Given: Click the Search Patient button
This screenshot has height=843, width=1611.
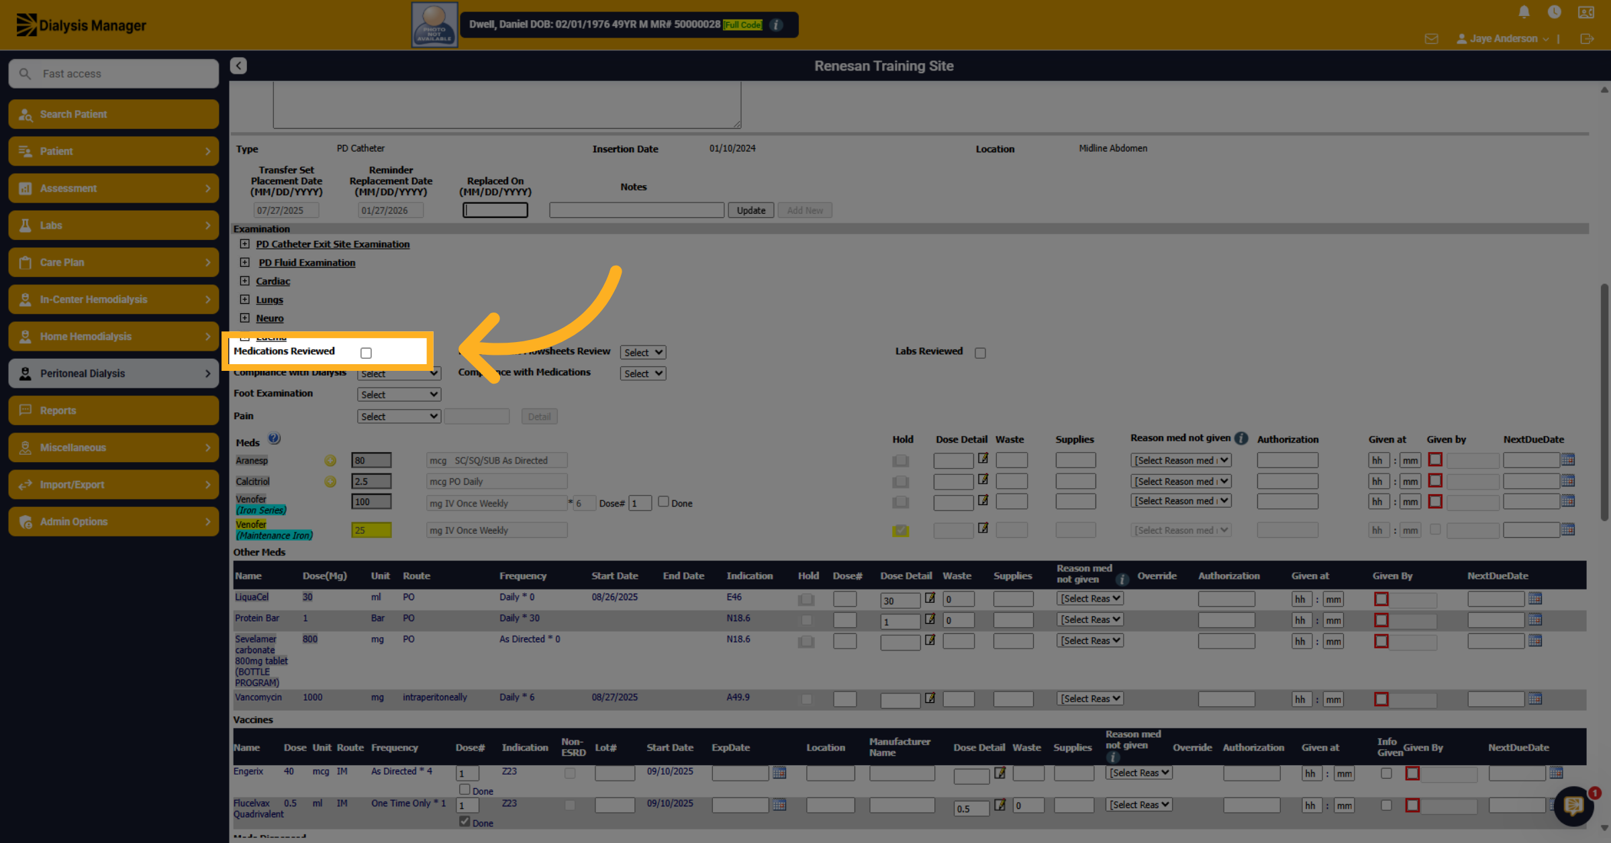Looking at the screenshot, I should tap(113, 114).
